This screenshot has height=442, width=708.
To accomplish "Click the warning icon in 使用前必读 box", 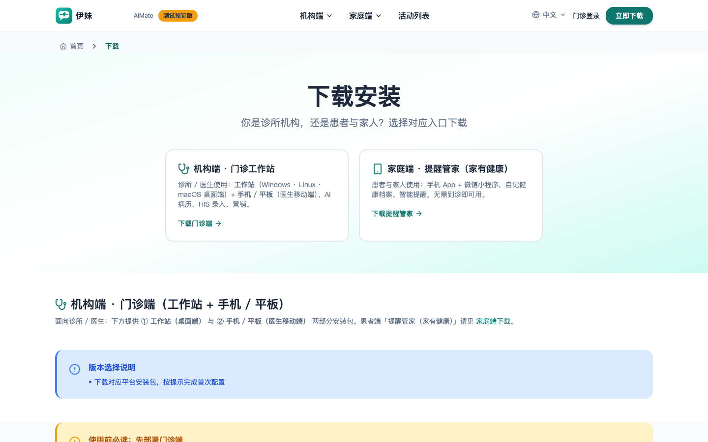I will point(75,440).
